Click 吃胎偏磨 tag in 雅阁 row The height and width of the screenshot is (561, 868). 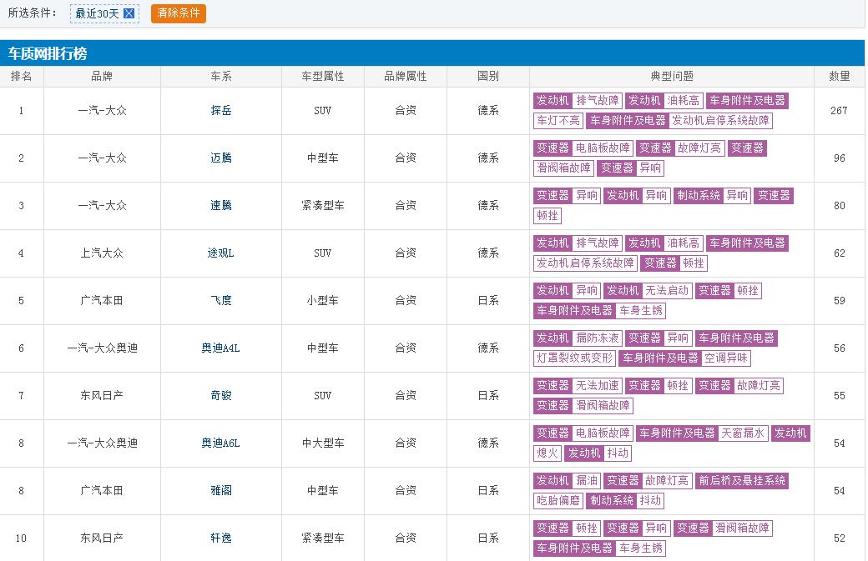[558, 501]
